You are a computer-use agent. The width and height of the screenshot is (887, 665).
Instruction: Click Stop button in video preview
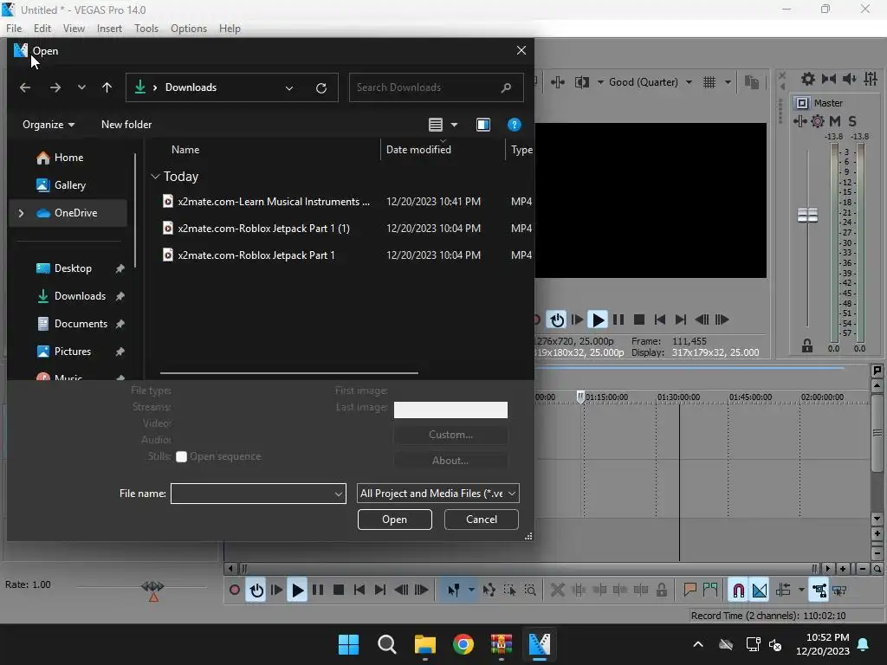639,320
